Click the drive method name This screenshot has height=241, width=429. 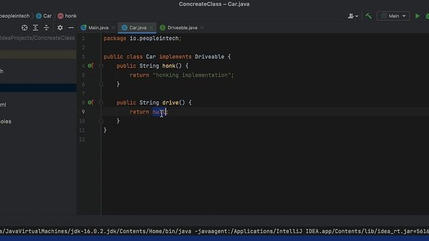pyautogui.click(x=170, y=102)
